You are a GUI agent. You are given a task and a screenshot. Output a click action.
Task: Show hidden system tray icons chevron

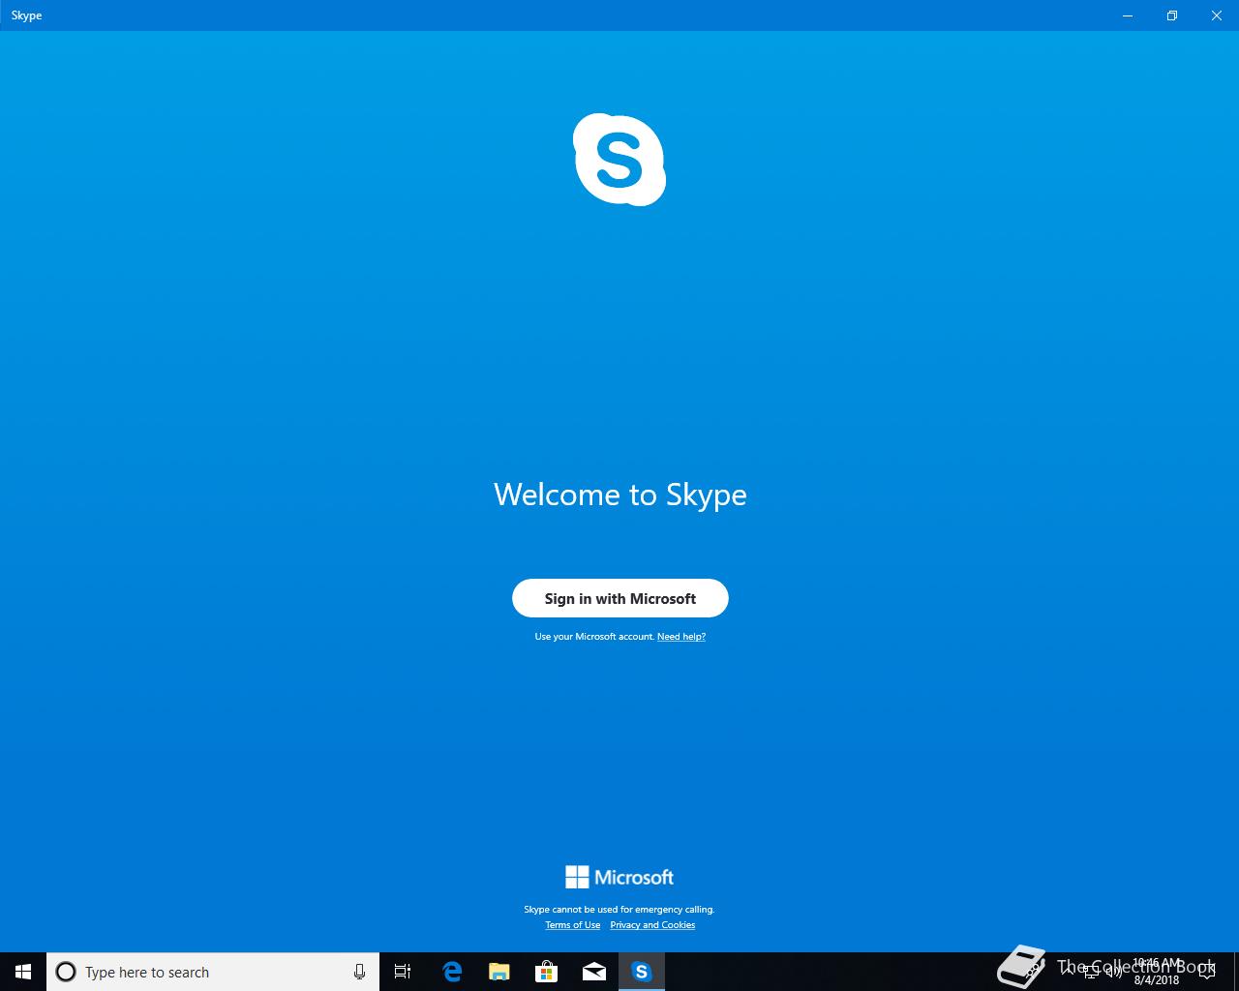pyautogui.click(x=1068, y=970)
